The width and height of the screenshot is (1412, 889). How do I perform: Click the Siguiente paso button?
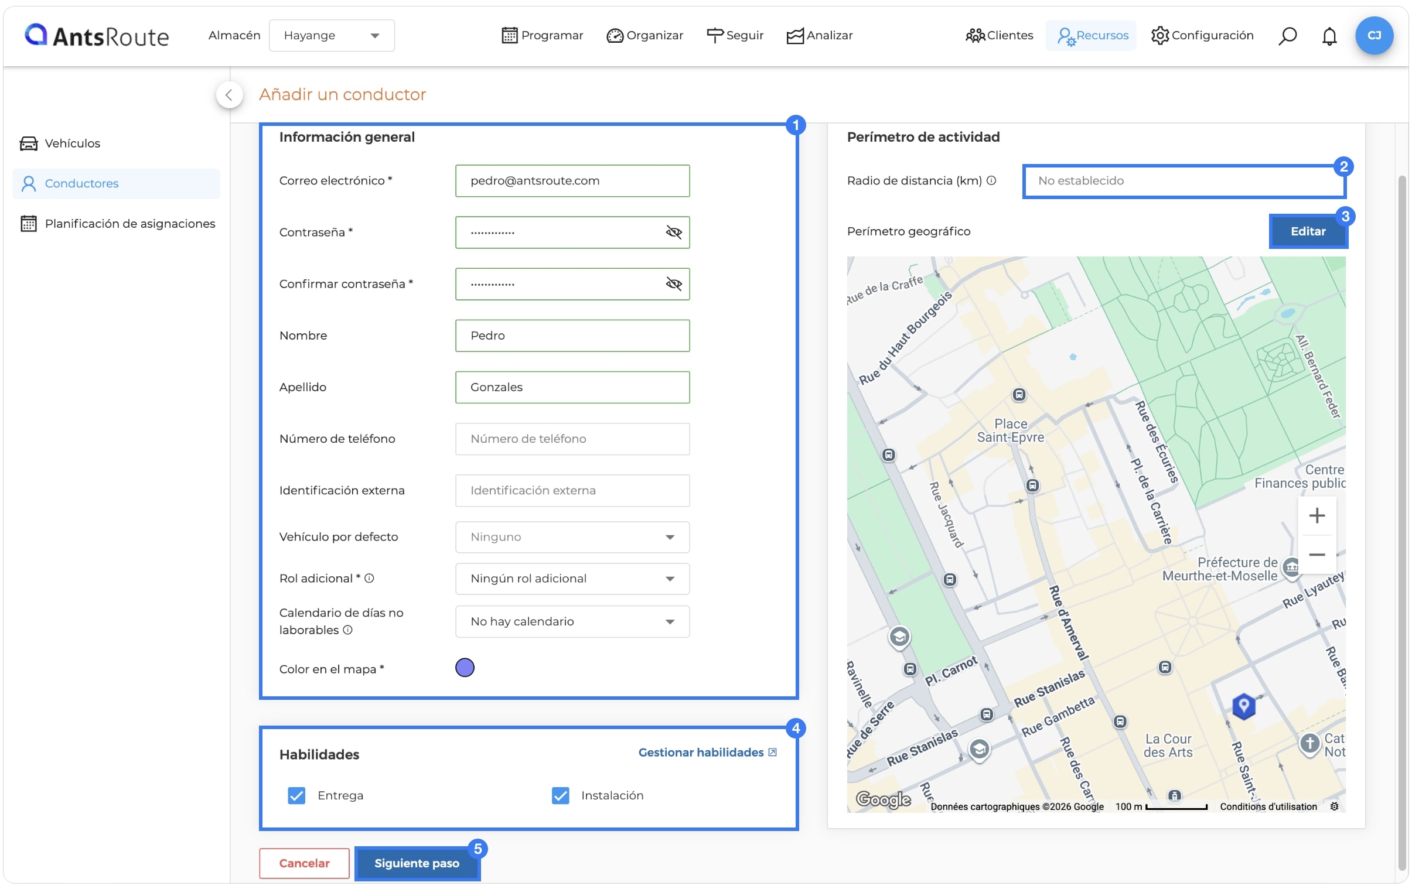pyautogui.click(x=417, y=863)
